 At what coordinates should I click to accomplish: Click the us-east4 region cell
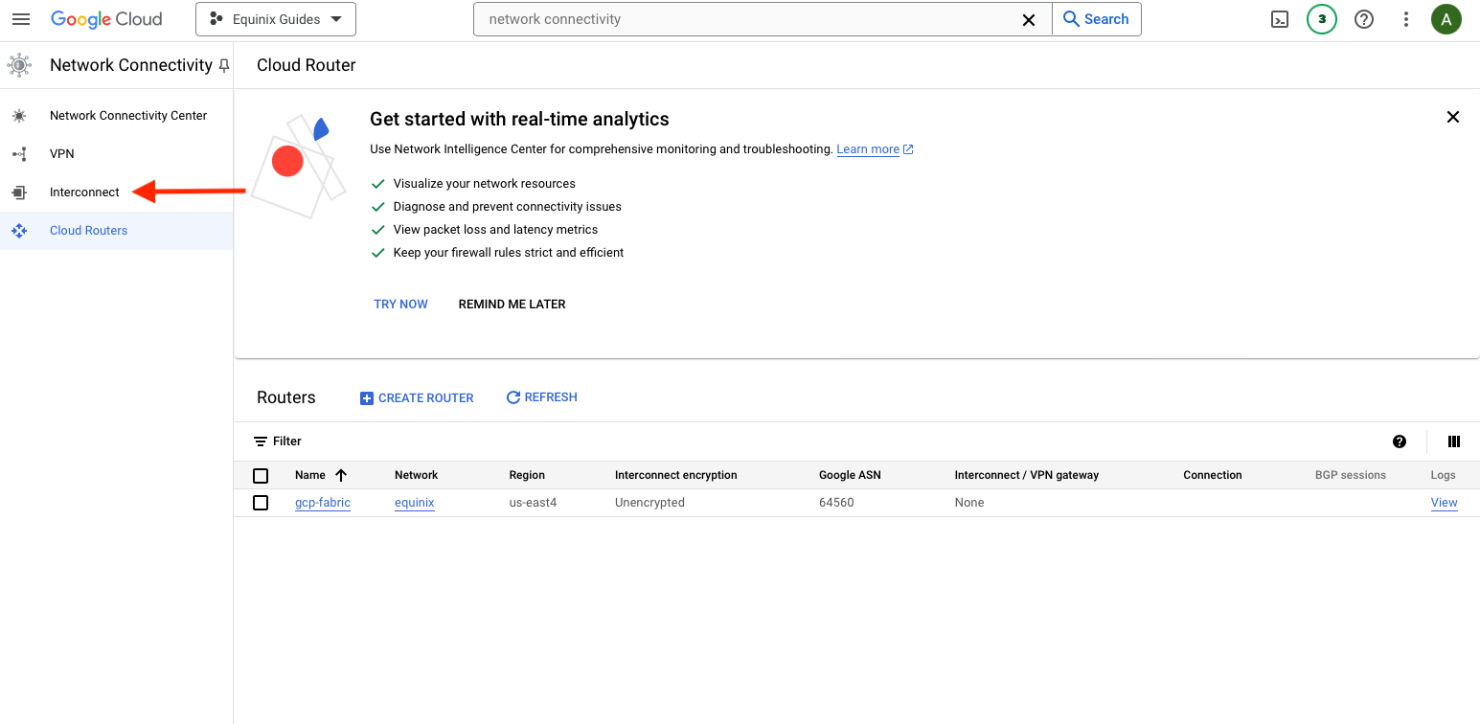[533, 503]
